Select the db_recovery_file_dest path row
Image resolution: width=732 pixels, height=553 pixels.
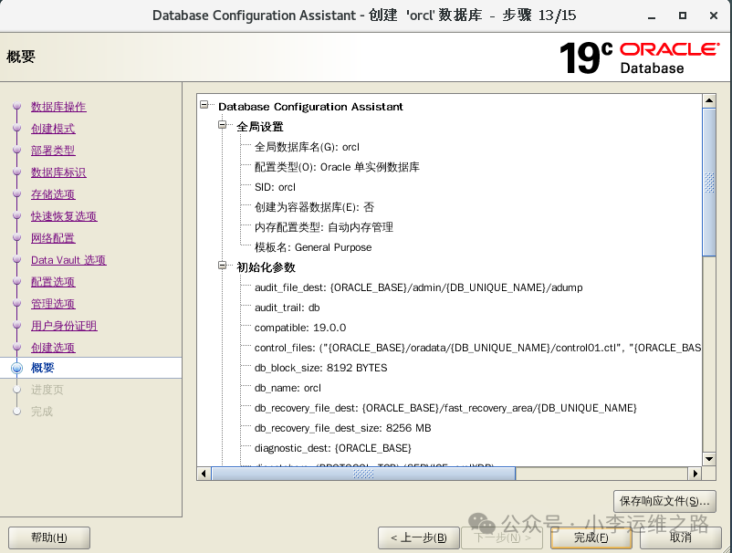pyautogui.click(x=445, y=408)
